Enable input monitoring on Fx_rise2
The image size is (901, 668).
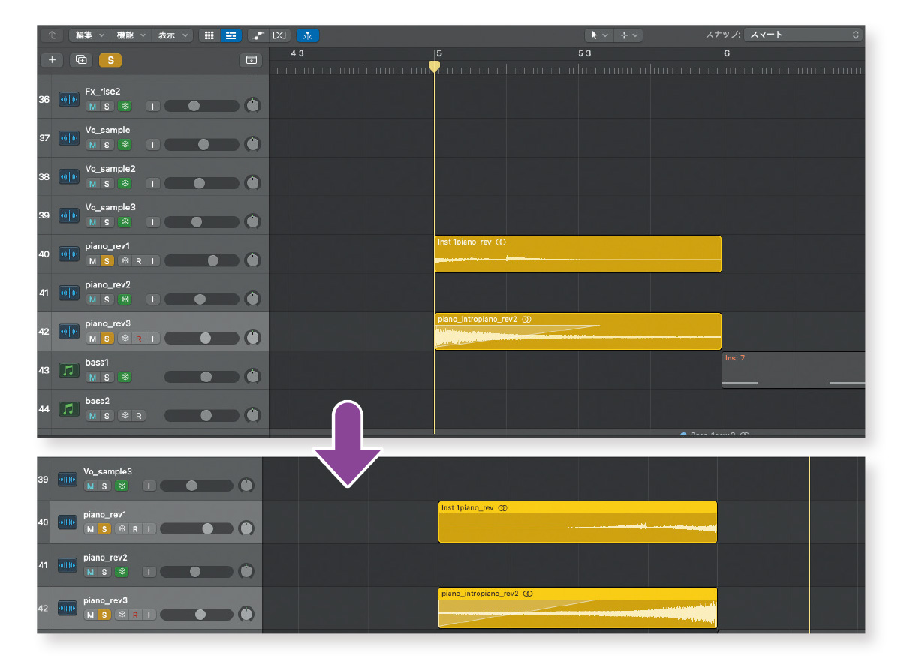pos(153,106)
